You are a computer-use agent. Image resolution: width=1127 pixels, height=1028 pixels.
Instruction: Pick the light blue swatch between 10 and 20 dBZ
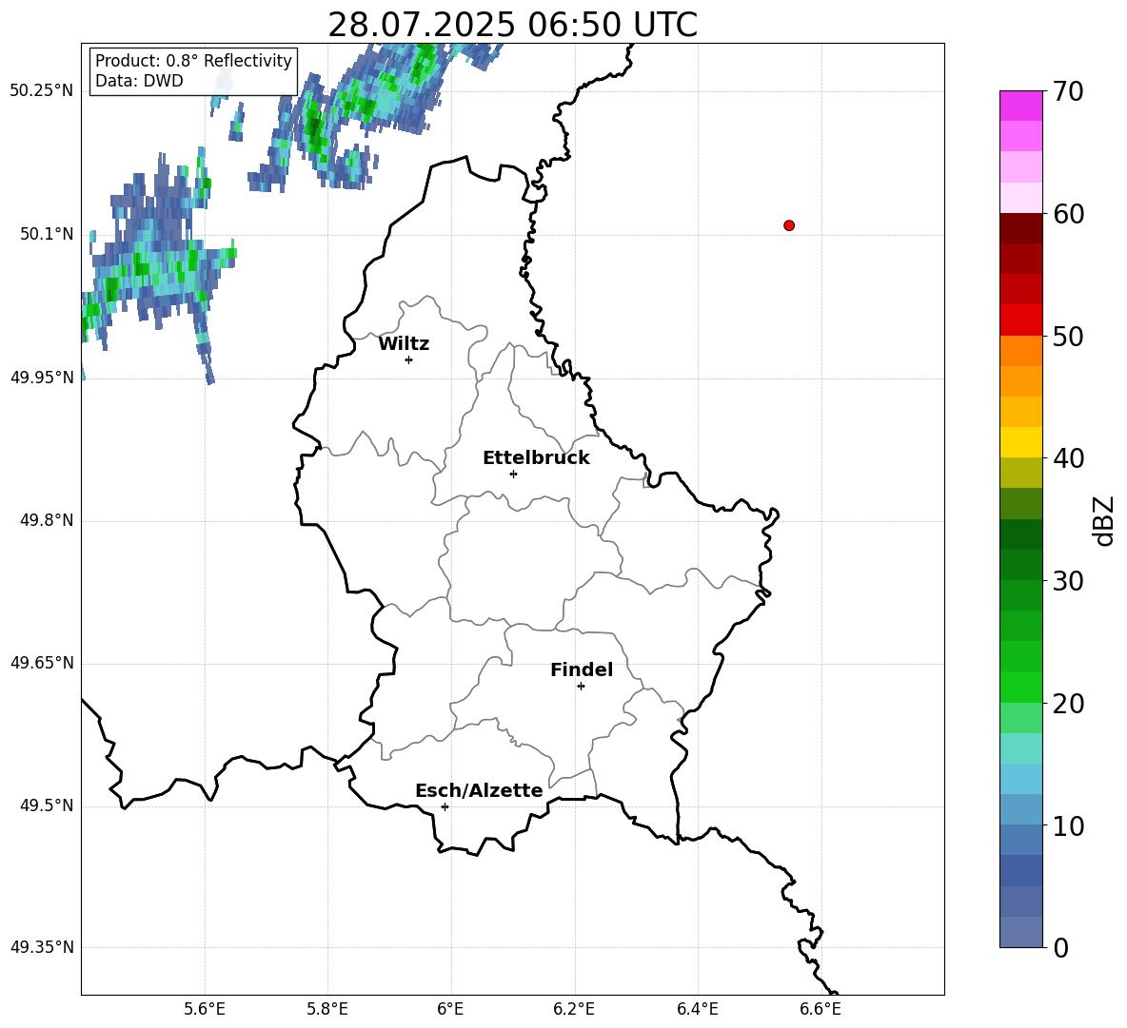(1021, 779)
